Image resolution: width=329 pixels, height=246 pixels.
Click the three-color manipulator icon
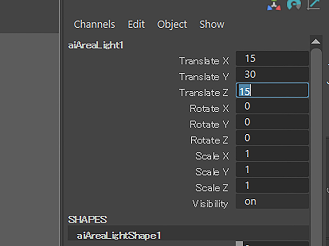274,5
